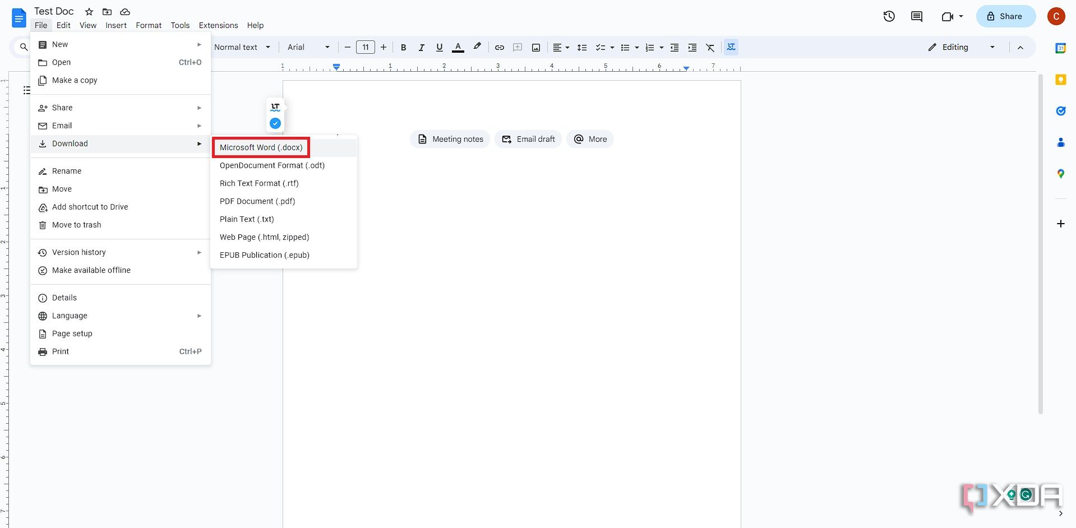Expand the video call options arrow
1076x528 pixels.
(961, 16)
